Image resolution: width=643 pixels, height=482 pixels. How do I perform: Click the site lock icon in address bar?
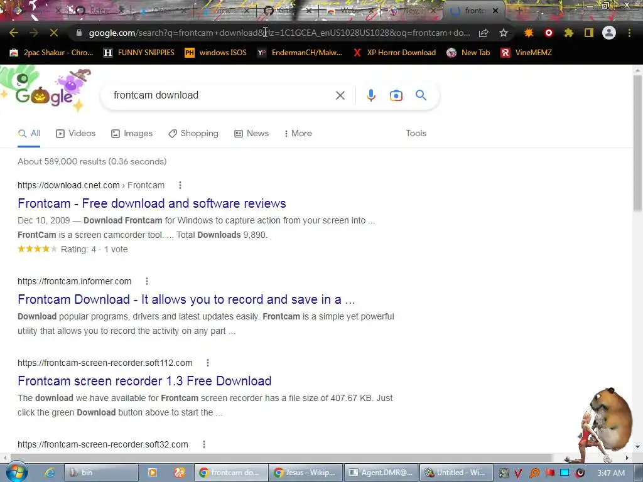coord(78,33)
